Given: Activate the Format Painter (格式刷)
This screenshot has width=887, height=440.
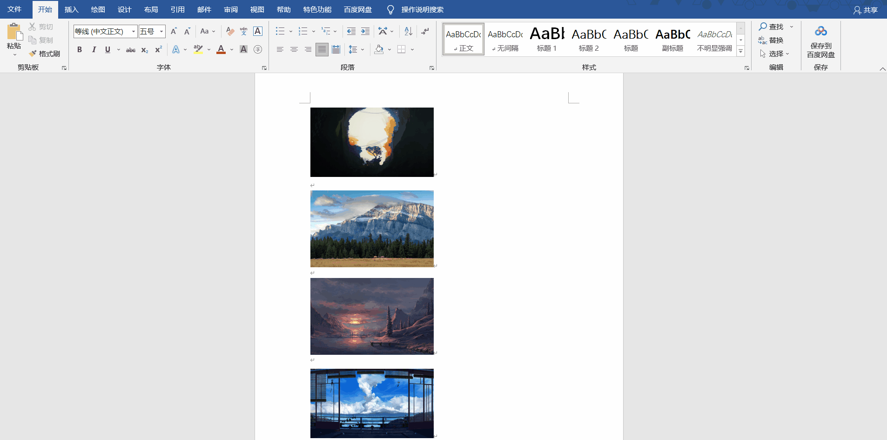Looking at the screenshot, I should 45,54.
